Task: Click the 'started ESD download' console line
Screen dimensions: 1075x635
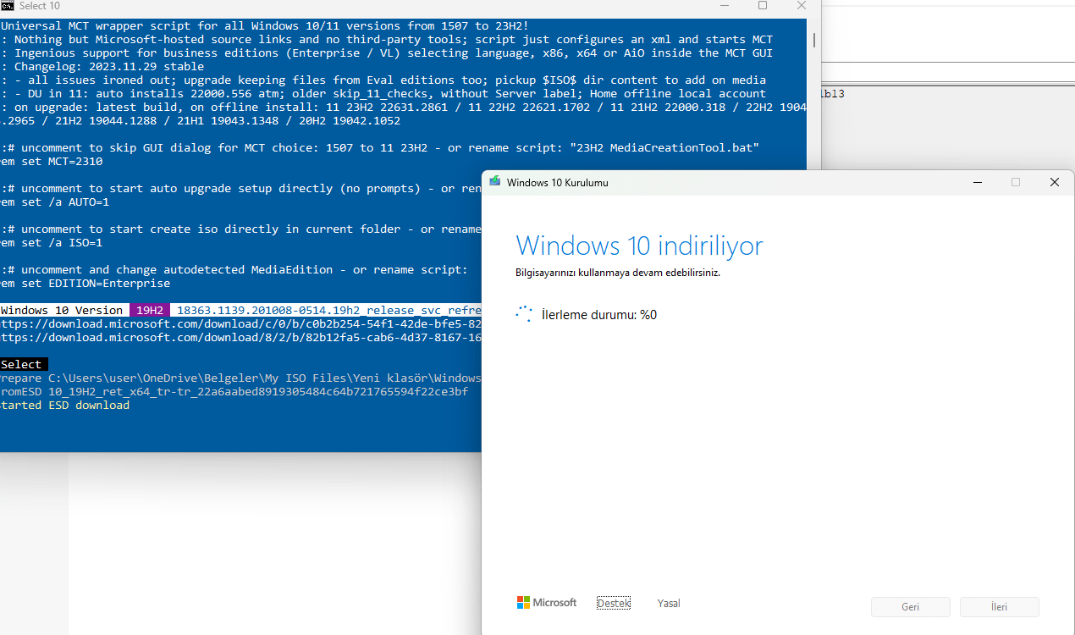Action: pyautogui.click(x=65, y=406)
